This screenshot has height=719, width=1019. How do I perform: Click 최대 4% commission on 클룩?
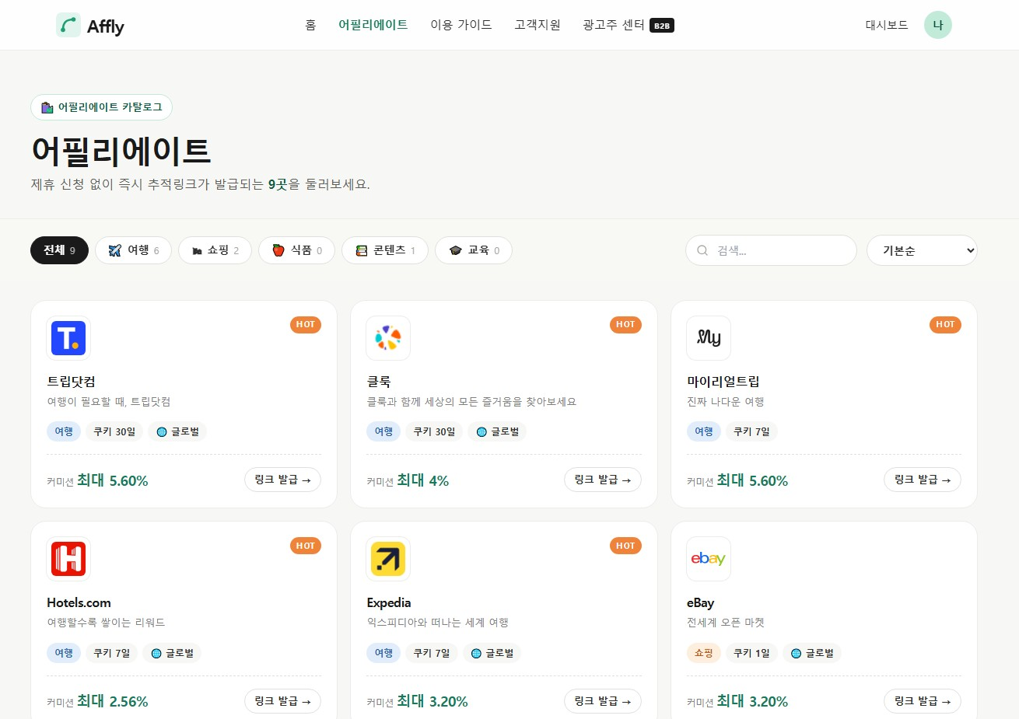422,480
